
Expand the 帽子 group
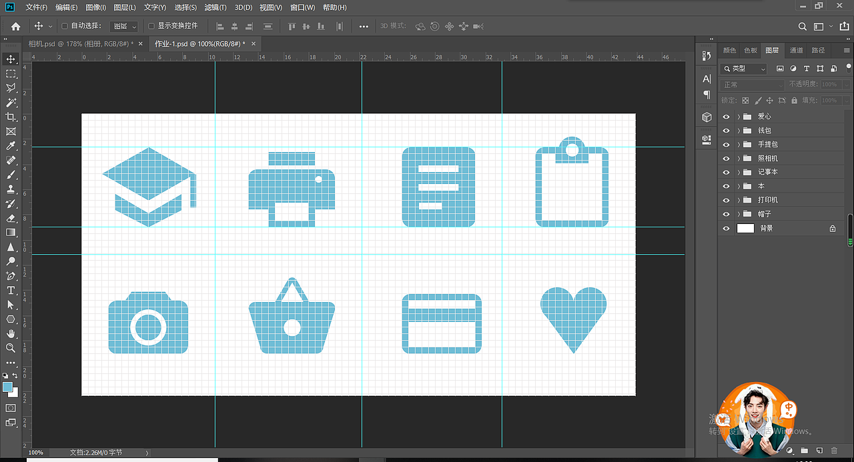739,214
